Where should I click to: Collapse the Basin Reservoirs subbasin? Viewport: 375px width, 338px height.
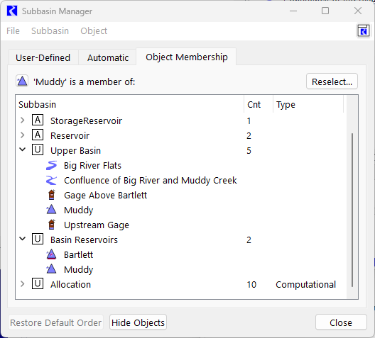tap(23, 239)
